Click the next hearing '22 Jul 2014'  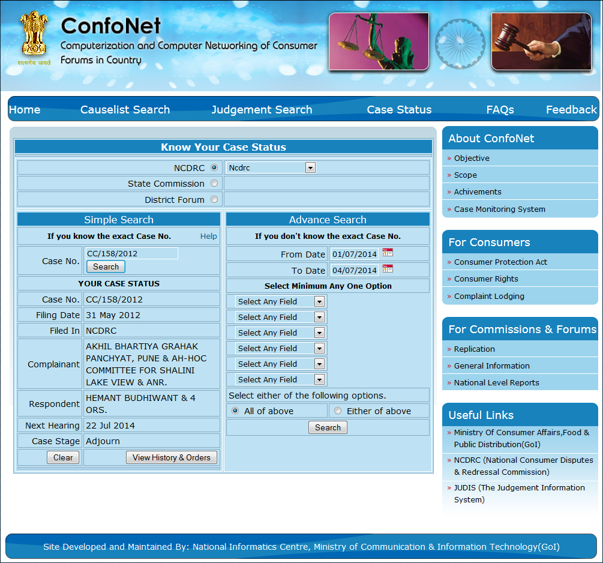(x=110, y=426)
